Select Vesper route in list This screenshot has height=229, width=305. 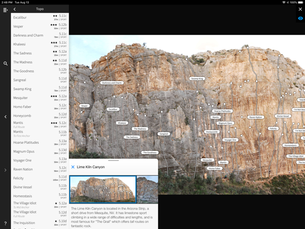pos(40,27)
